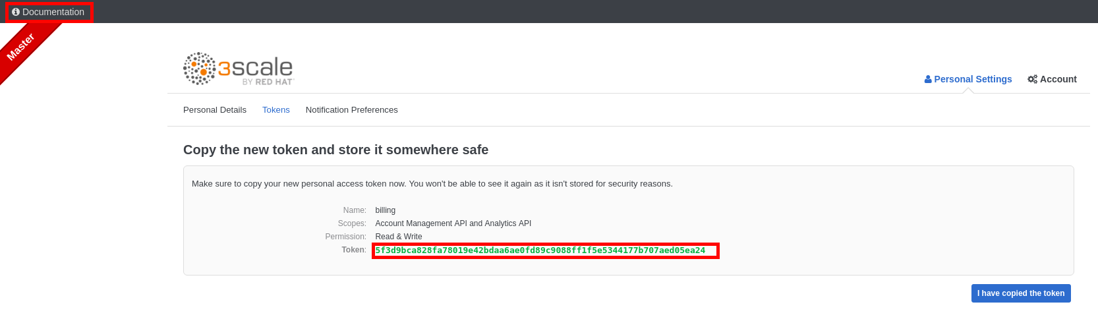The width and height of the screenshot is (1098, 321).
Task: Click the gears icon beside Account
Action: [1032, 79]
